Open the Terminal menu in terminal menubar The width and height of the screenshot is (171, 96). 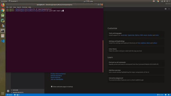[25, 7]
